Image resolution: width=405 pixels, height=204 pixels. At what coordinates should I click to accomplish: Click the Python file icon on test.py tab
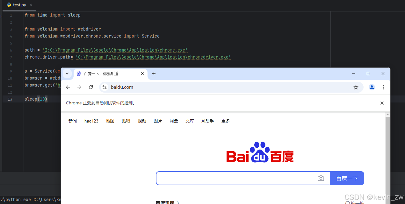tap(9, 5)
